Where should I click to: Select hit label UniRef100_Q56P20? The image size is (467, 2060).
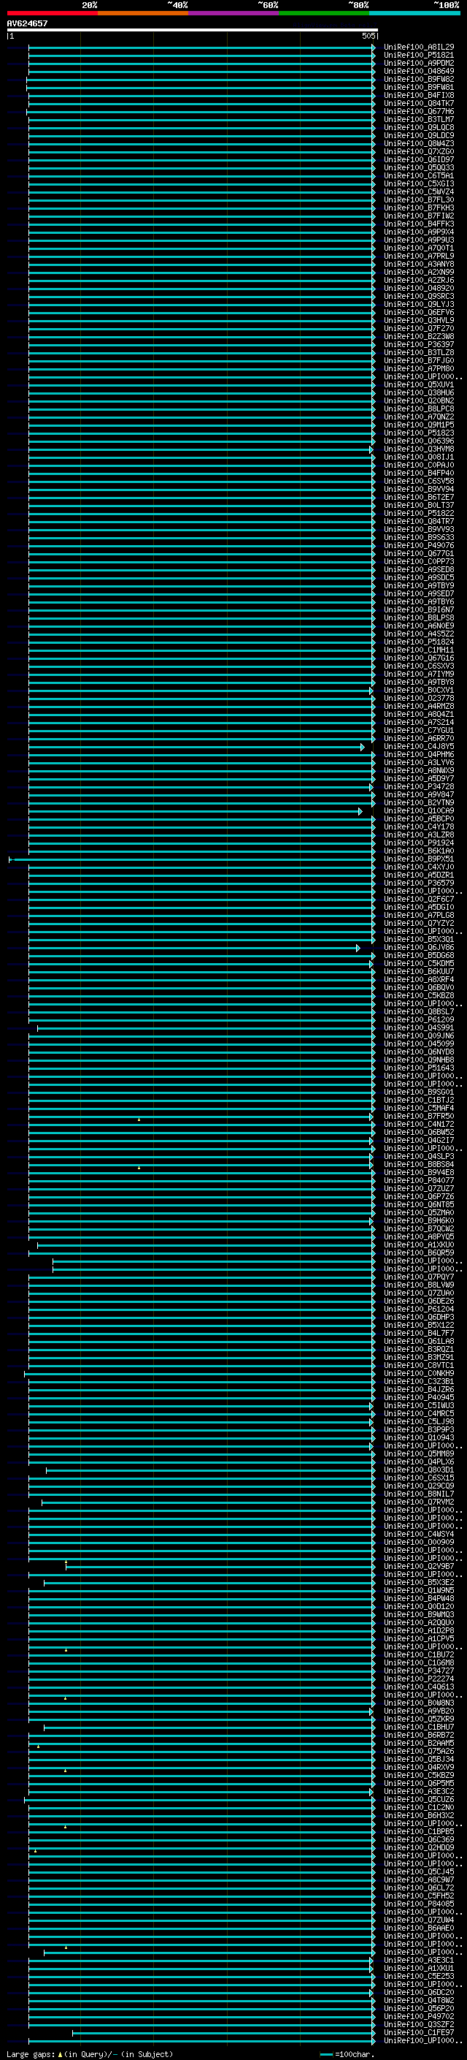click(419, 2009)
